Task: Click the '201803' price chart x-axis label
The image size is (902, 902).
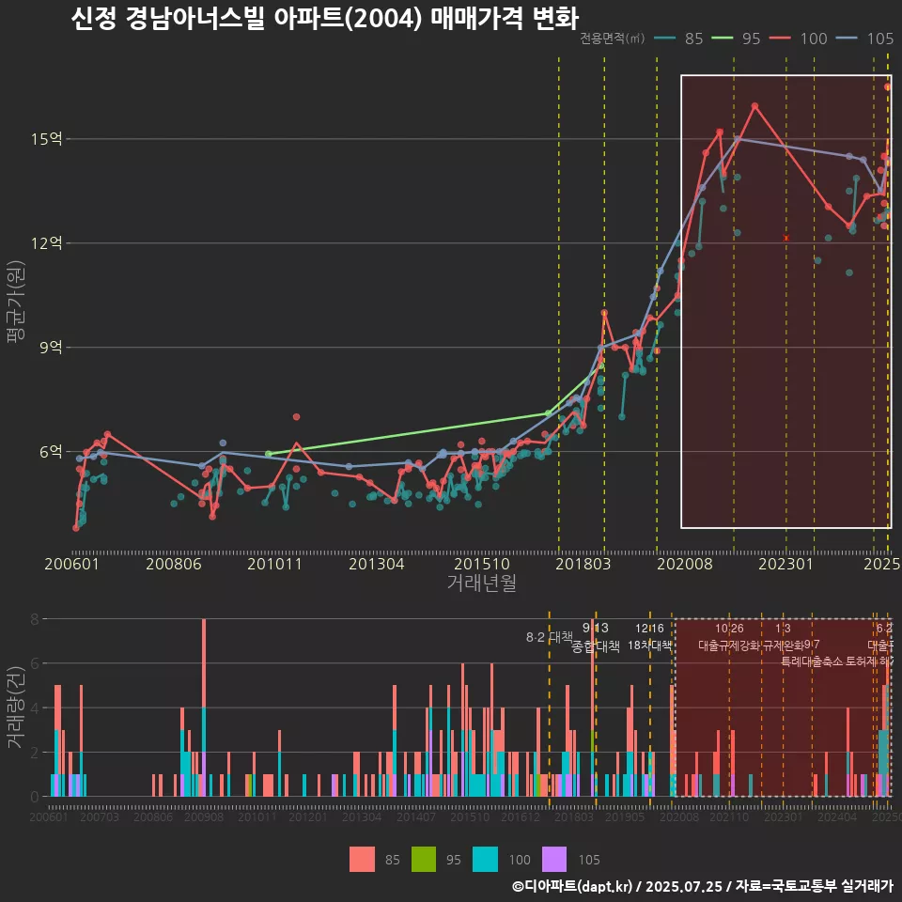Action: coord(583,564)
